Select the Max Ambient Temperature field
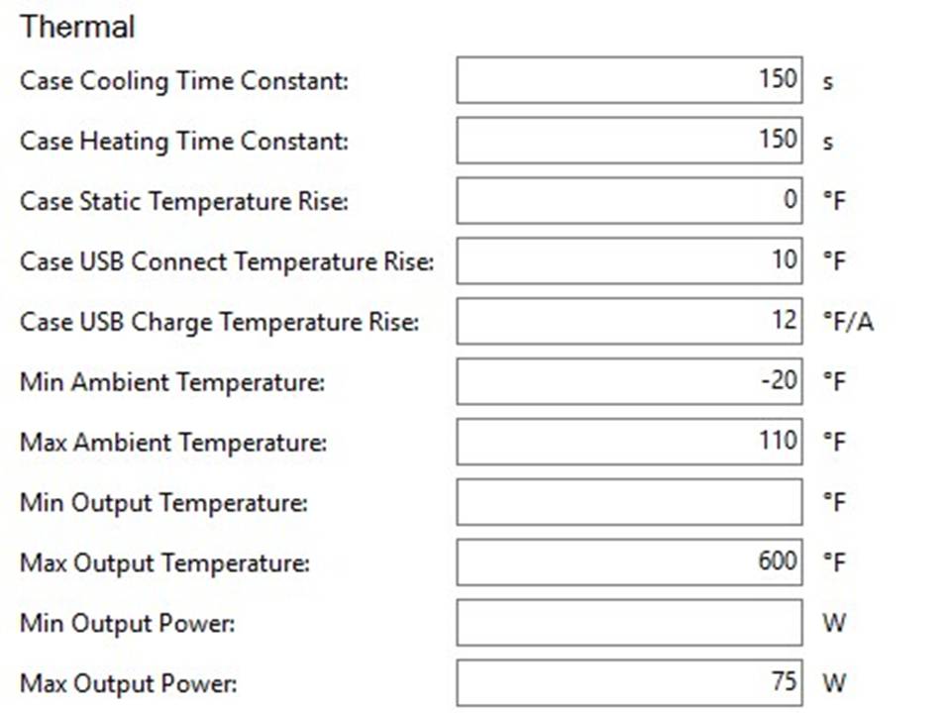951x713 pixels. pos(629,442)
